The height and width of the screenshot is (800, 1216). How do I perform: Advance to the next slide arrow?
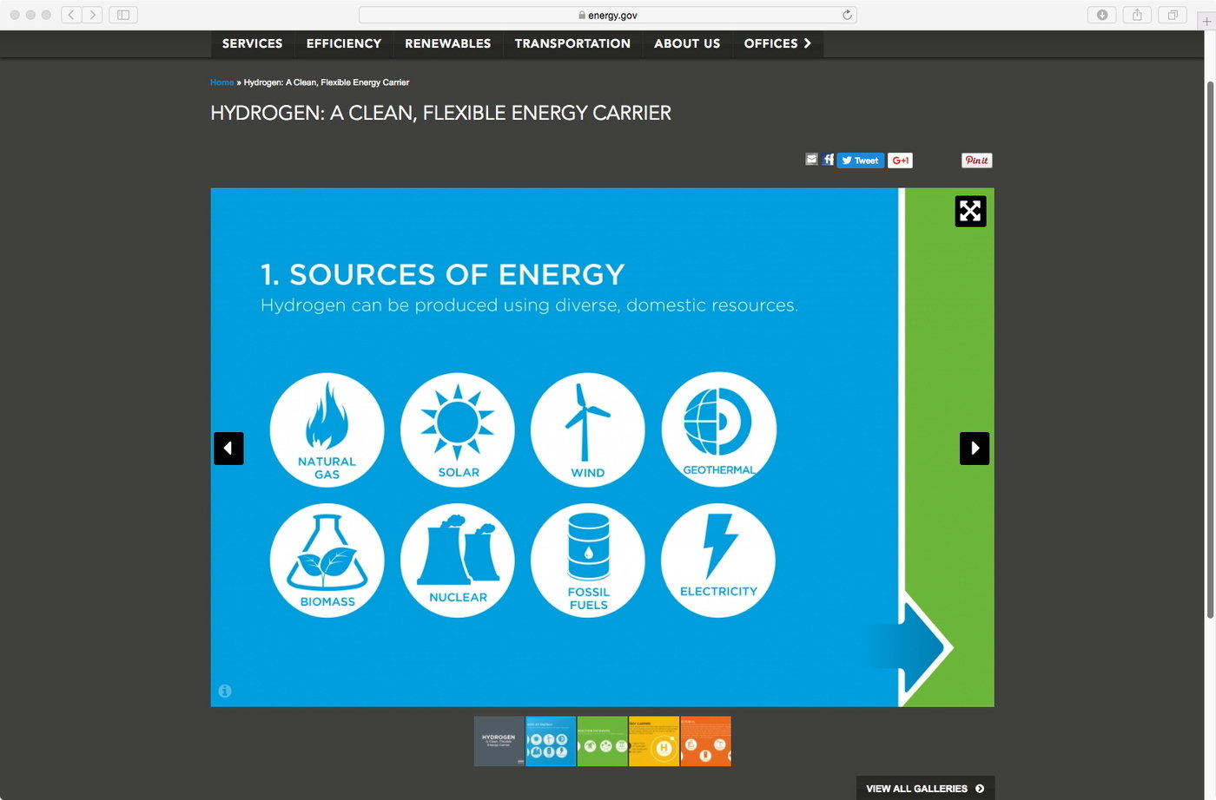[x=974, y=448]
